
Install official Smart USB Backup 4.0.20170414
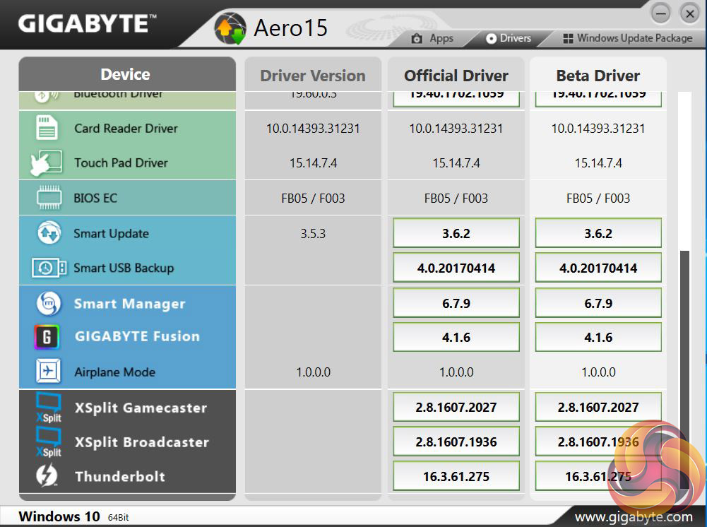(x=456, y=268)
